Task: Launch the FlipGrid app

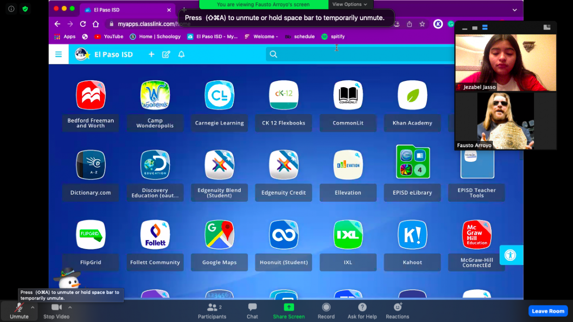Action: coord(90,235)
